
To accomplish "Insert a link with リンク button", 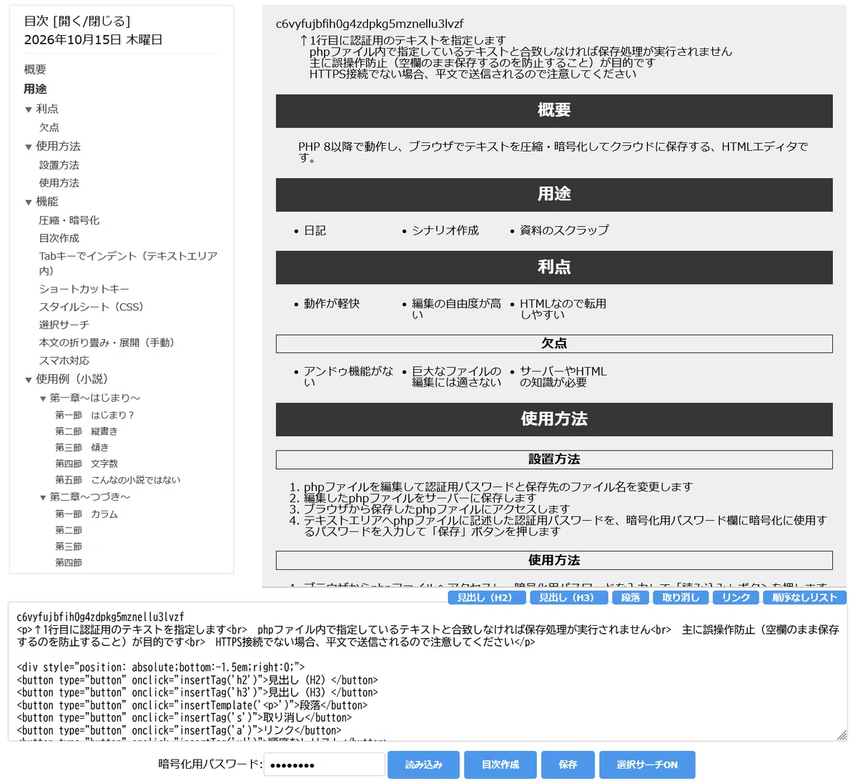I will tap(736, 597).
